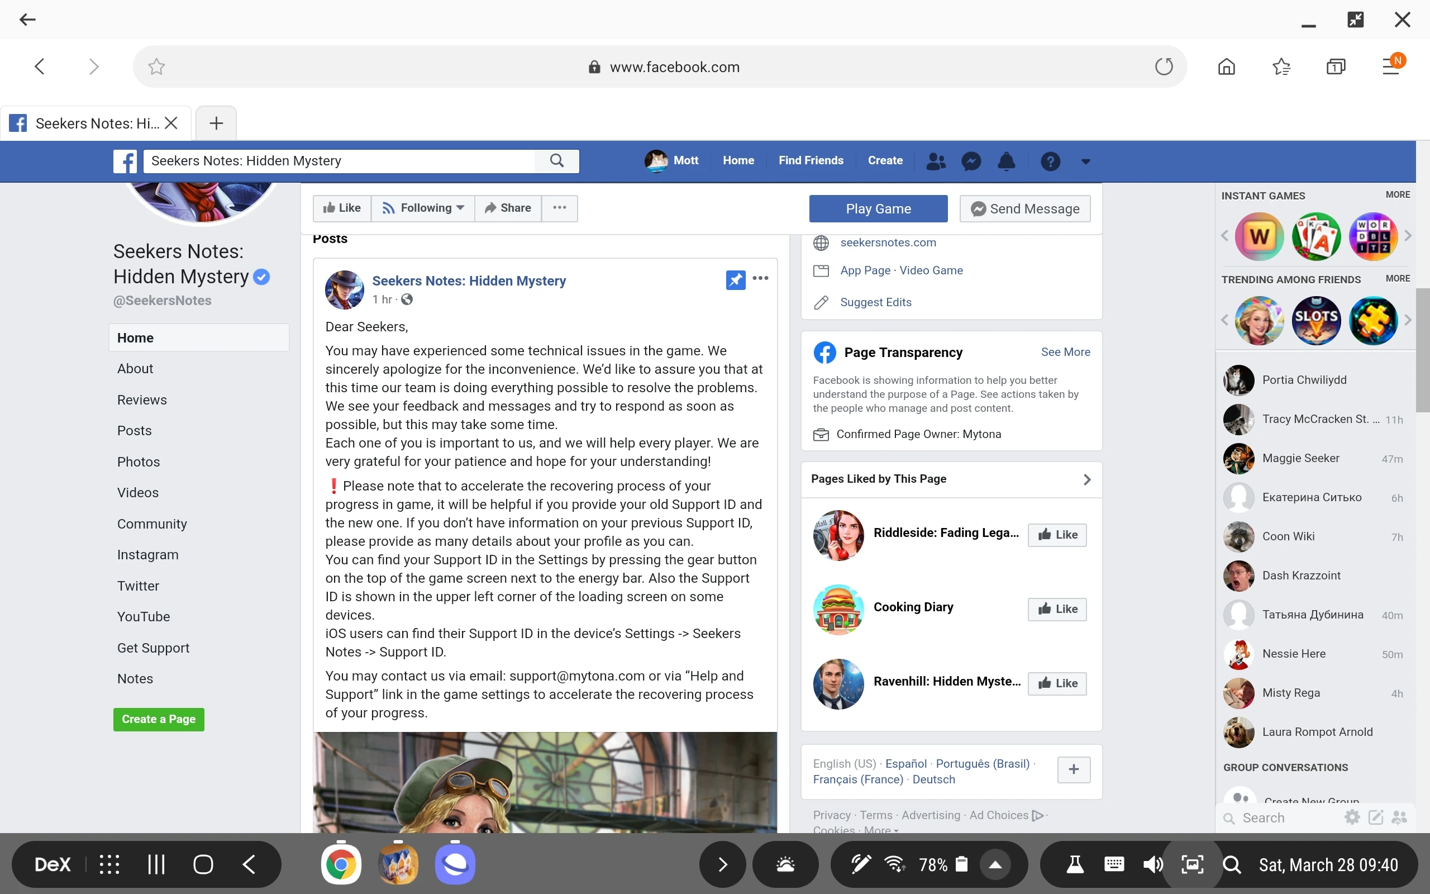The image size is (1430, 894).
Task: Go to Community in page sidebar
Action: coord(152,524)
